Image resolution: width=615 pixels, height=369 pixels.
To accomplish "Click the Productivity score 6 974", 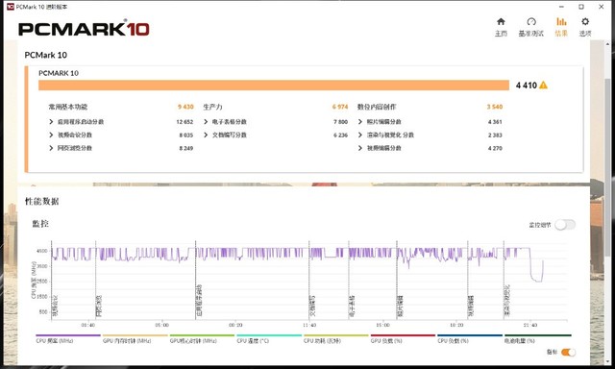I will tap(340, 107).
